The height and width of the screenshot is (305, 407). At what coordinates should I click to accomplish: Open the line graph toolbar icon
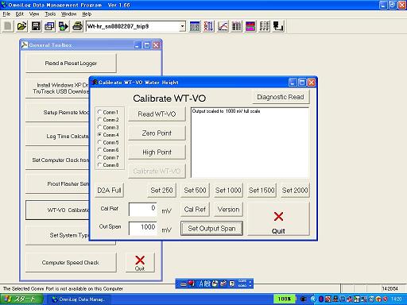[x=223, y=26]
